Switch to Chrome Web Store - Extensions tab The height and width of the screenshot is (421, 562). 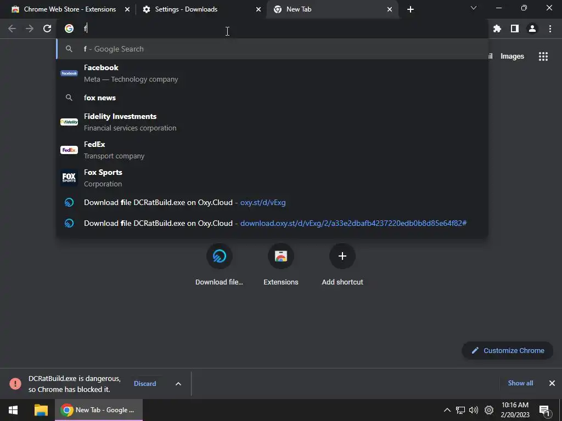[x=70, y=9]
